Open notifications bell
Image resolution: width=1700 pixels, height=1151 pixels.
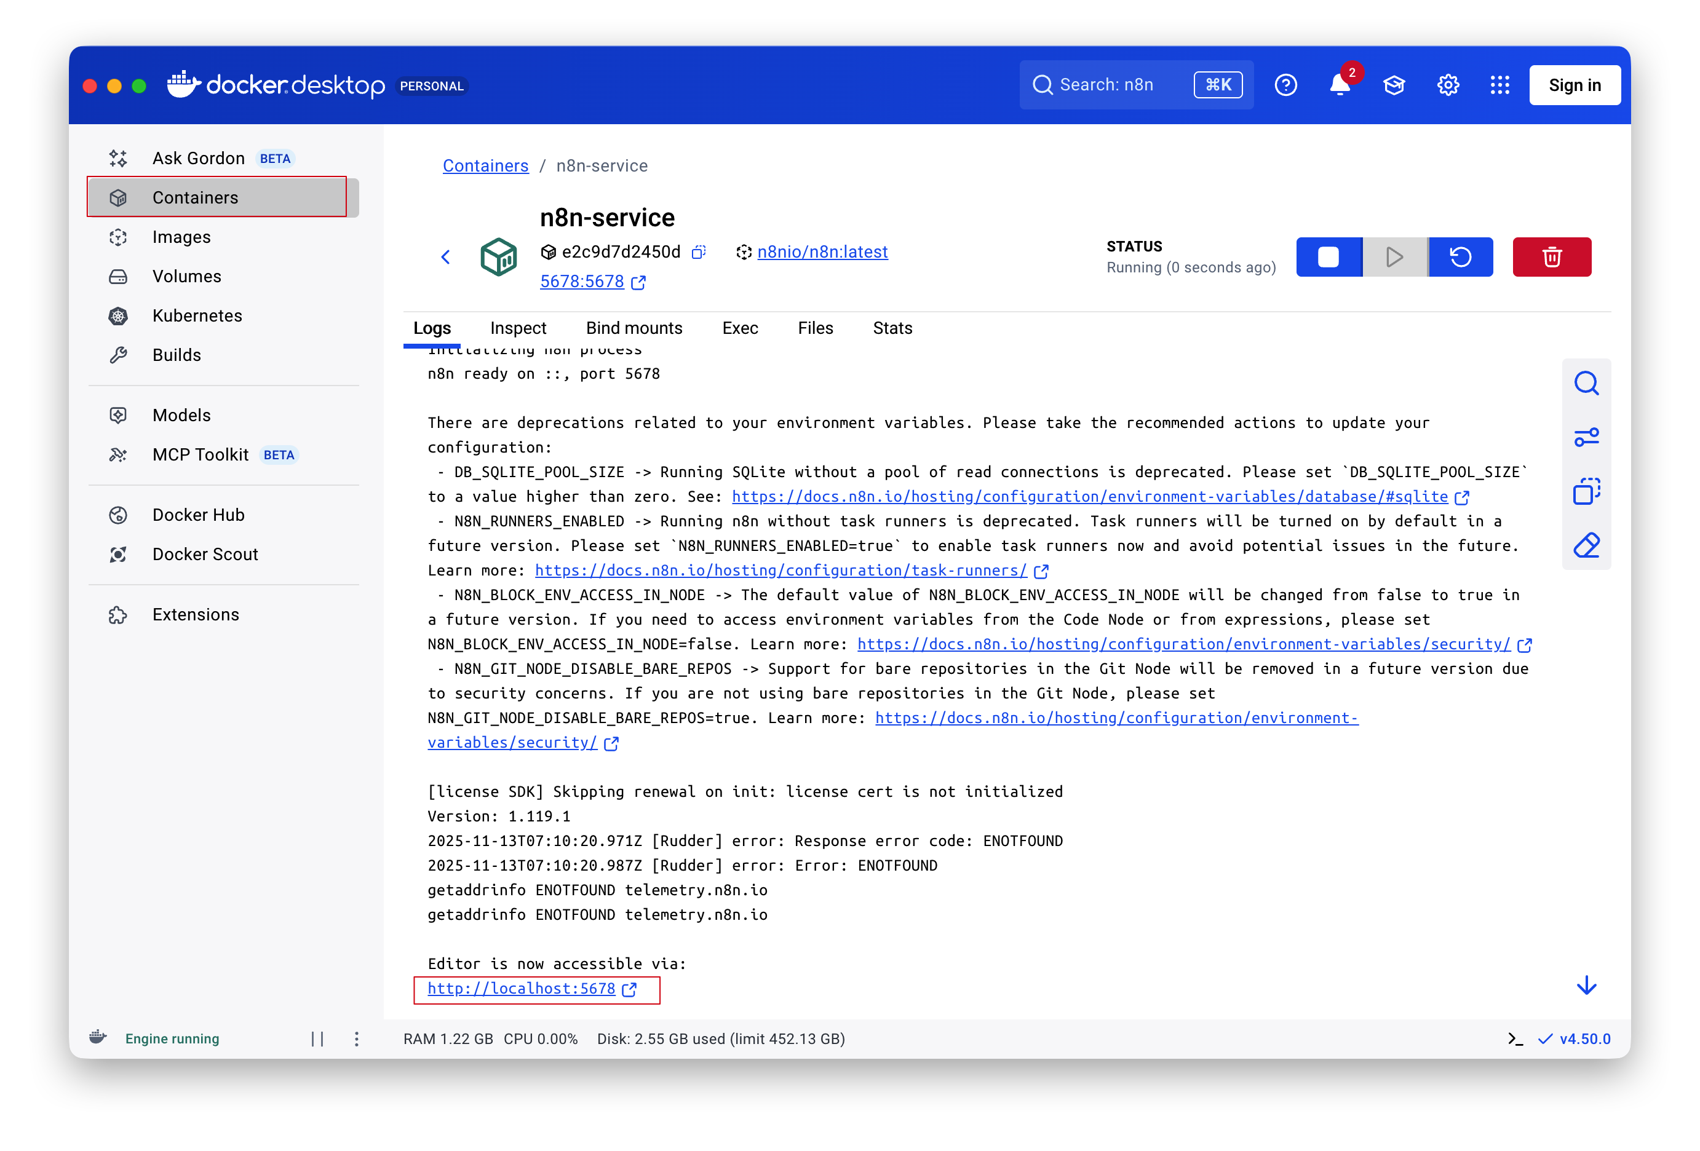pos(1340,85)
